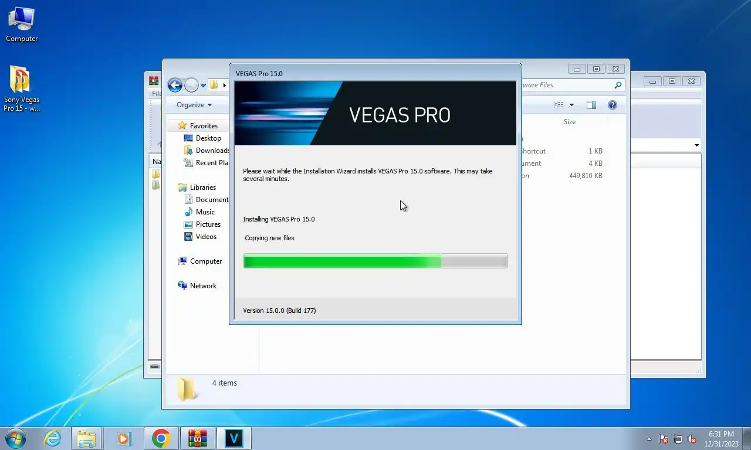This screenshot has width=751, height=450.
Task: Click the Explorer Forward navigation button
Action: tap(191, 85)
